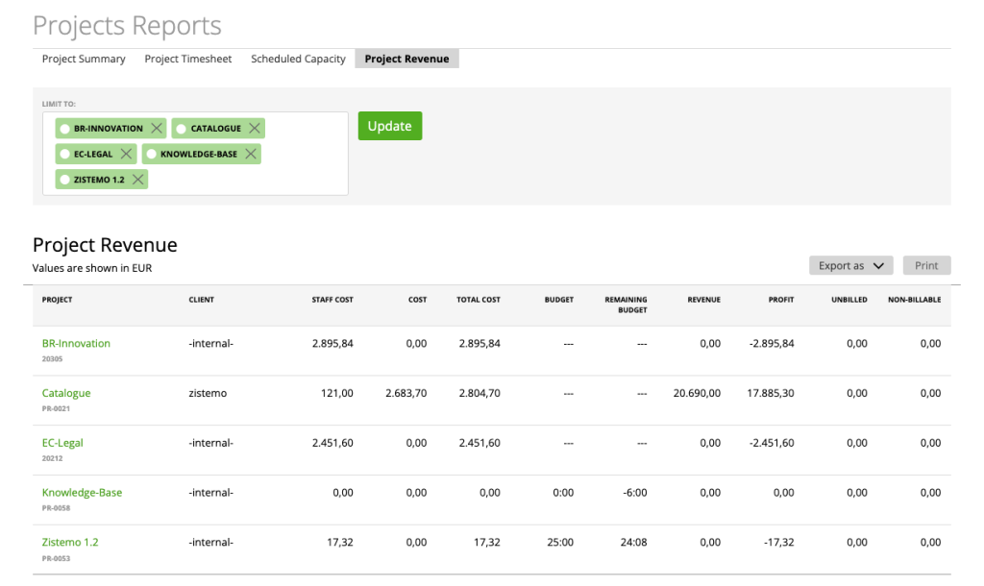Click the X icon on the CATALOGUE filter tag
The width and height of the screenshot is (984, 586).
tap(255, 127)
